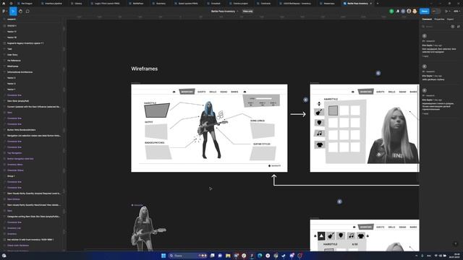Select the Top Navigation layer
Viewport: 463px width, 260px height.
pyautogui.click(x=14, y=153)
